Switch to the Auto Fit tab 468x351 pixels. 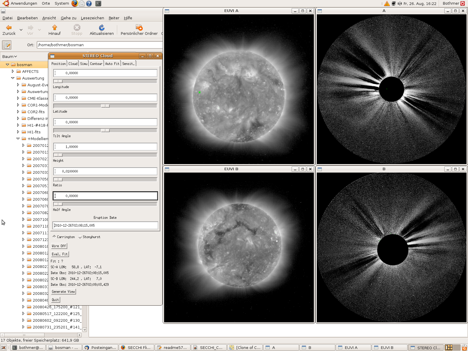click(x=112, y=63)
